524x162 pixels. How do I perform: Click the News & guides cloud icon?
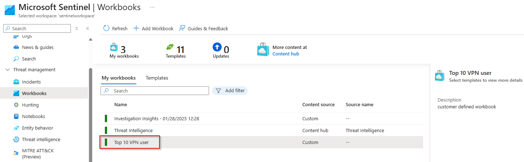click(16, 47)
